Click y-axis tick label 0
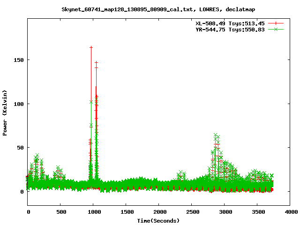Image resolution: width=300 pixels, height=225 pixels. coord(22,192)
